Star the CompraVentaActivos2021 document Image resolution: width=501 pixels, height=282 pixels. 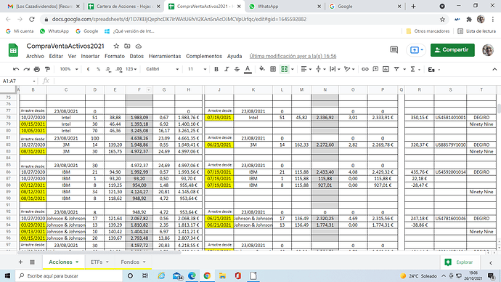116,46
